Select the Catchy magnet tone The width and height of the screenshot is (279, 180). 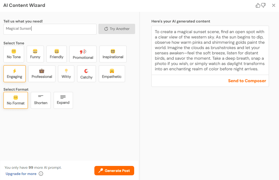click(87, 74)
